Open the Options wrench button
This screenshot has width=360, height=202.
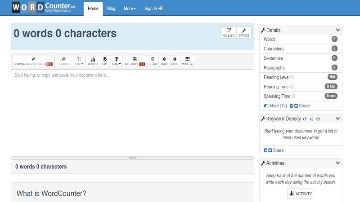(244, 32)
